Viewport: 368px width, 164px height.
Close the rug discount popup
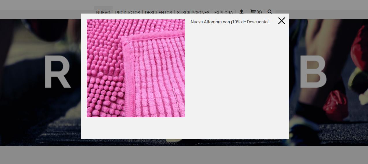(x=281, y=21)
